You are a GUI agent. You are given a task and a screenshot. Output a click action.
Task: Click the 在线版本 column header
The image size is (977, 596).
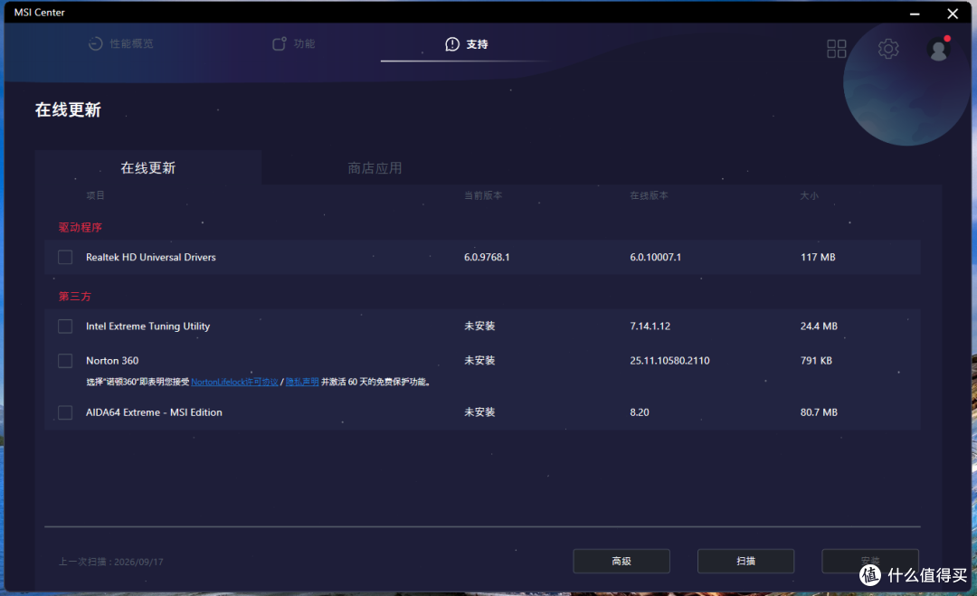click(649, 195)
